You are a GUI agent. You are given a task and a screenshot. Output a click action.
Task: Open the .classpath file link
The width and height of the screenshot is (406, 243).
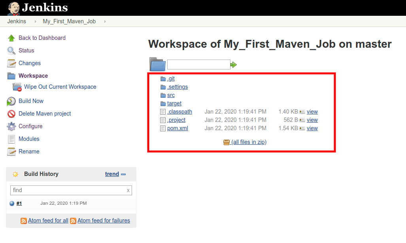coord(180,112)
